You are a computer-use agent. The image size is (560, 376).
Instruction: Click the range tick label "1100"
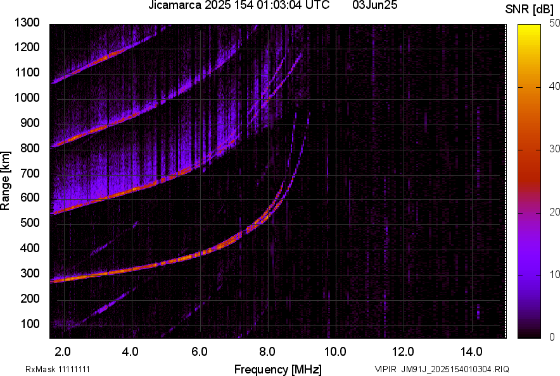(x=27, y=72)
